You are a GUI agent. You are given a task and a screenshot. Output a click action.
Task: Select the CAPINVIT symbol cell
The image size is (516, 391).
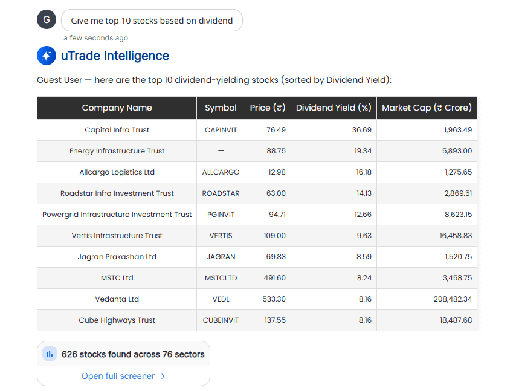pyautogui.click(x=221, y=130)
